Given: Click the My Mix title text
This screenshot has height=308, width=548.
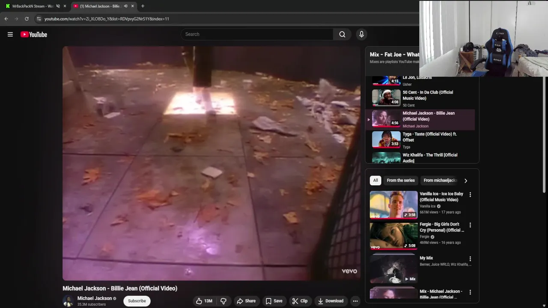Looking at the screenshot, I should click(x=426, y=258).
